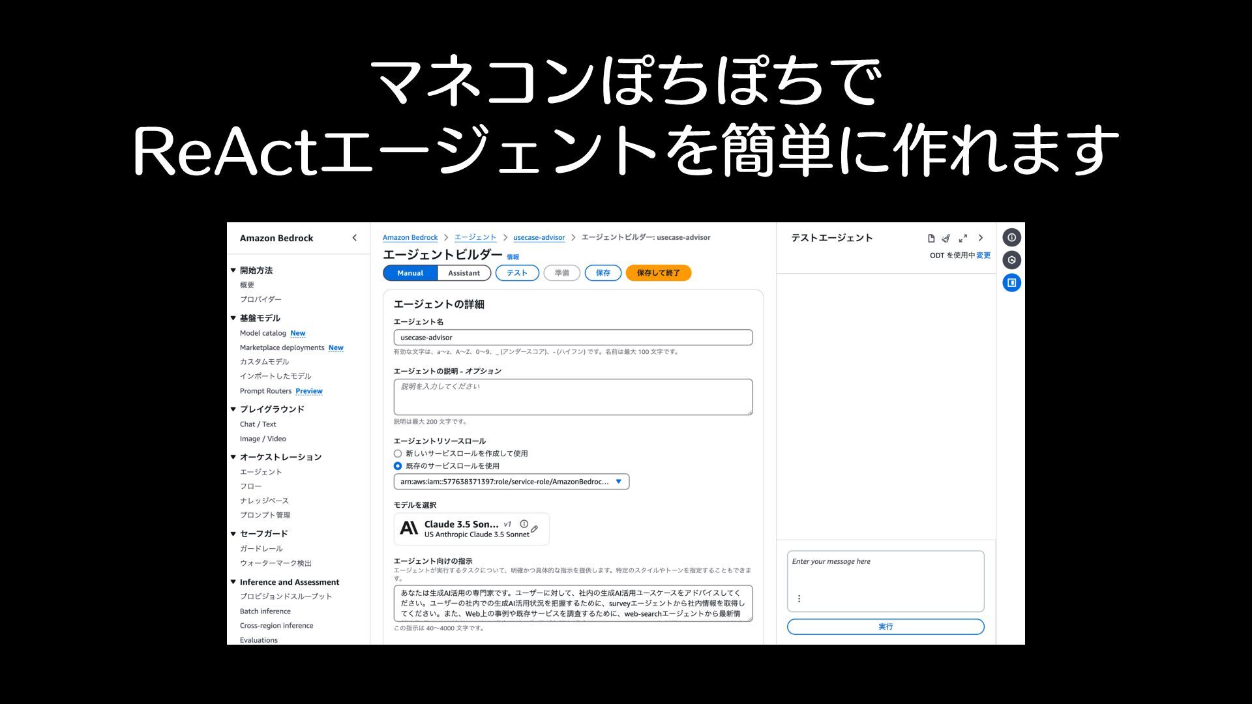Click the pencil icon to edit the model
This screenshot has width=1252, height=704.
535,529
